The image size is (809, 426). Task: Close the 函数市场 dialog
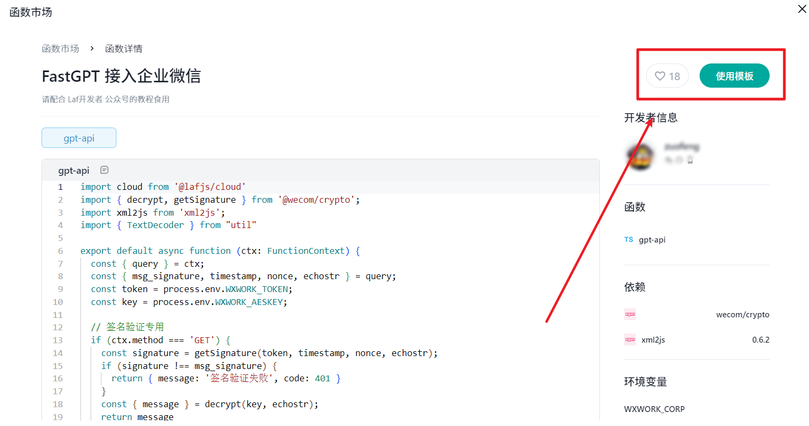801,9
